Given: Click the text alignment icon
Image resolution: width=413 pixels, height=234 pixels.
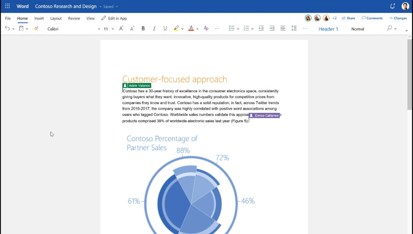Looking at the screenshot, I should (x=283, y=29).
